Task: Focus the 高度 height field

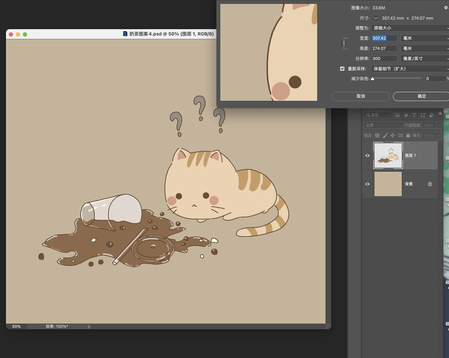Action: [x=384, y=49]
